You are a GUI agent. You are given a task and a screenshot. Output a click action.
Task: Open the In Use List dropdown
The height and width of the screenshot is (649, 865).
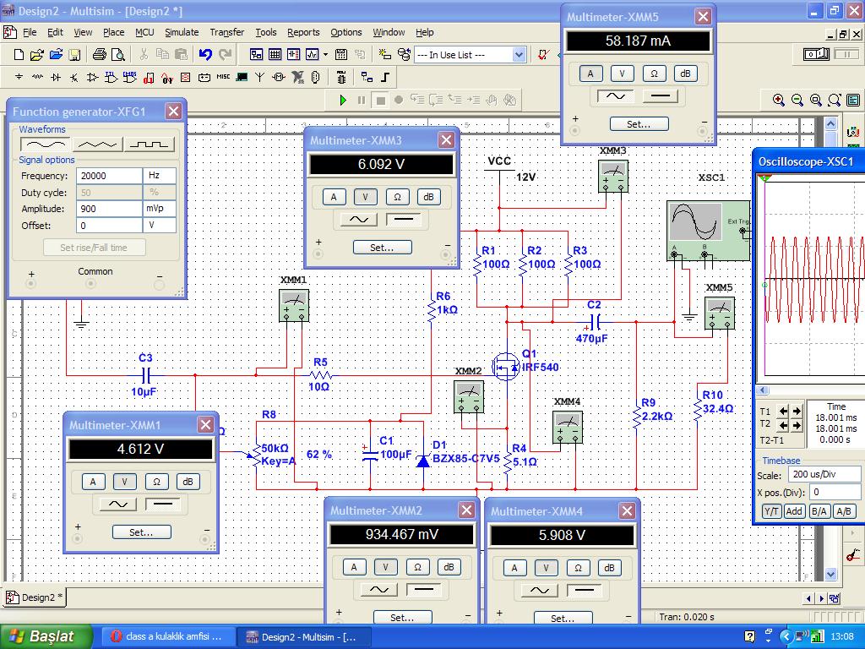click(519, 55)
